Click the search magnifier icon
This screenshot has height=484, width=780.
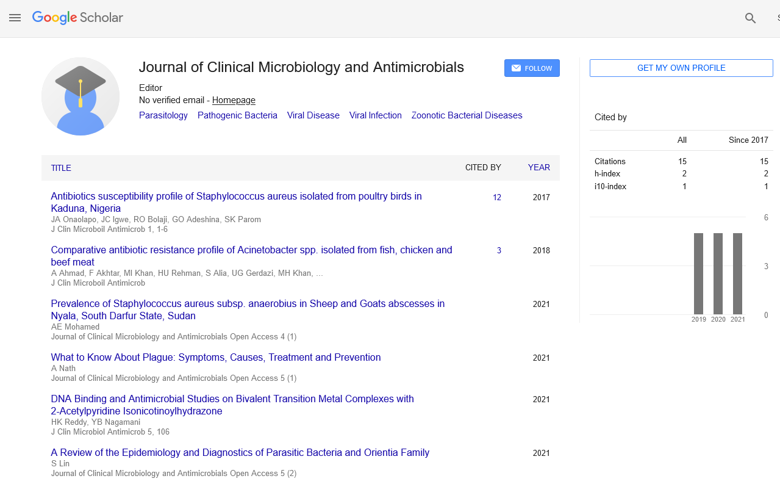pos(750,18)
